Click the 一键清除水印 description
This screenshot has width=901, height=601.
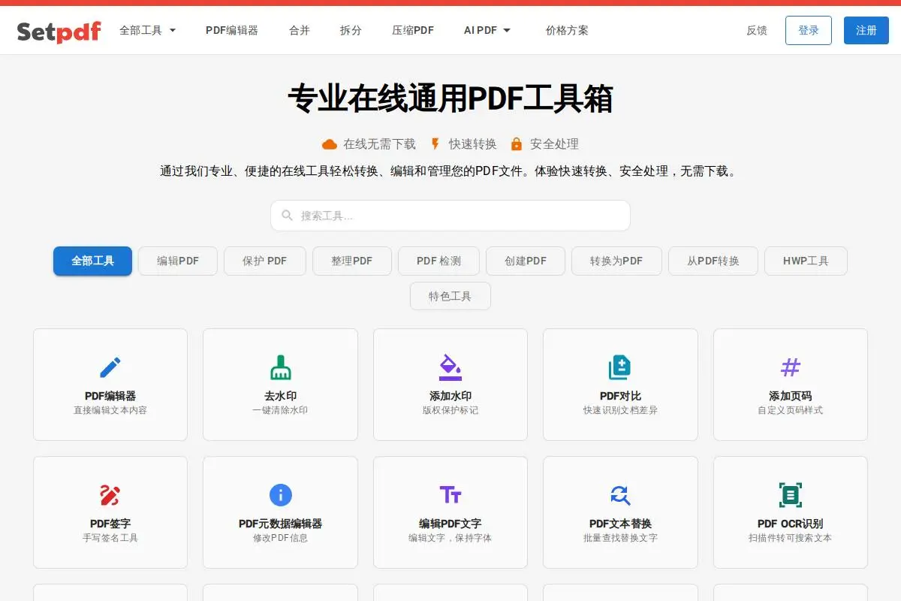(281, 411)
